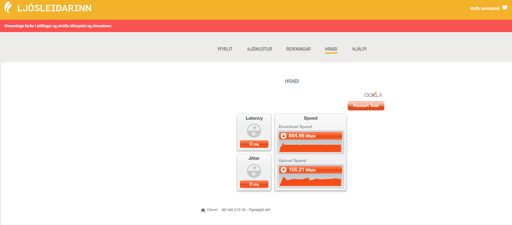The image size is (512, 225).
Task: Open the Hjálp! help tab
Action: coord(359,49)
